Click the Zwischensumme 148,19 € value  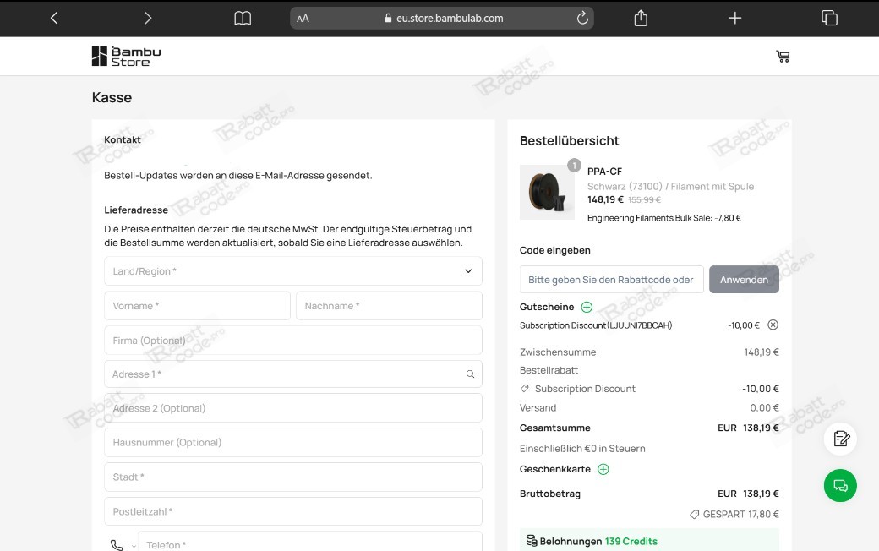[x=762, y=352]
